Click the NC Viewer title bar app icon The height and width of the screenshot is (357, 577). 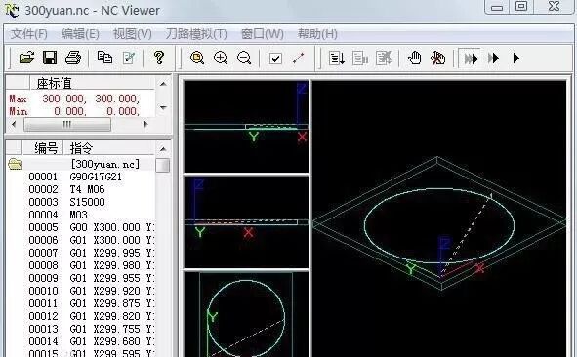12,10
